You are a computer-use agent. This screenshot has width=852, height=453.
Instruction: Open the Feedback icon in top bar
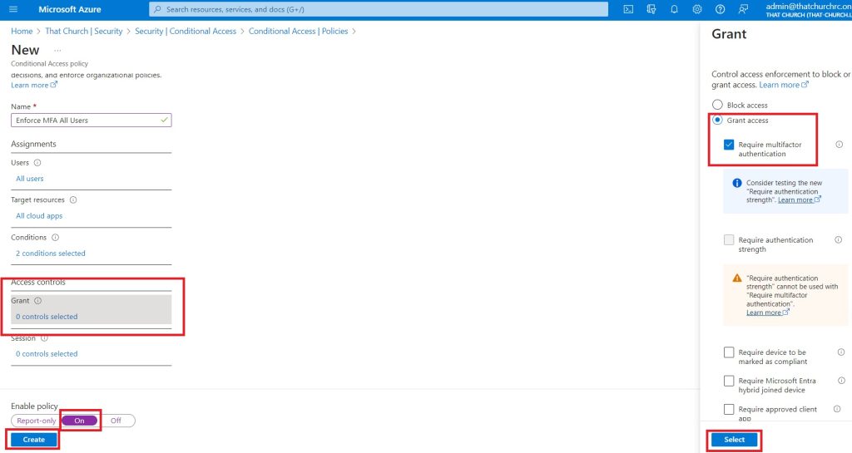[743, 9]
